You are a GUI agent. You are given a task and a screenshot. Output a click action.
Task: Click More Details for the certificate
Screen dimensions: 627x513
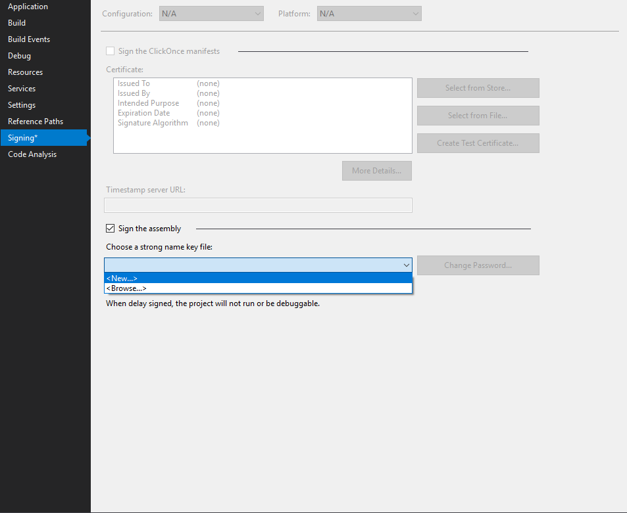(376, 171)
